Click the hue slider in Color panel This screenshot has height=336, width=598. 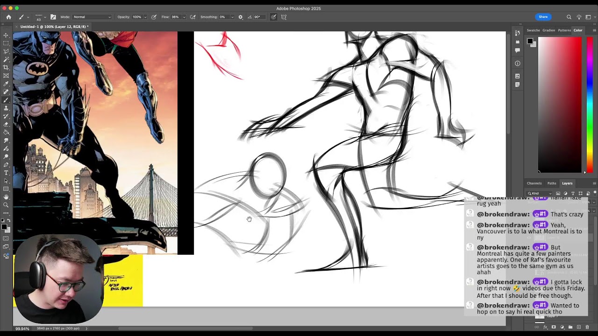click(590, 105)
